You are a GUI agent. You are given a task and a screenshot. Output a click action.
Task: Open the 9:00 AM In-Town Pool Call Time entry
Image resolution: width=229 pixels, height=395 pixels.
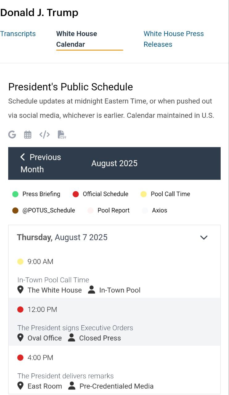pos(53,280)
